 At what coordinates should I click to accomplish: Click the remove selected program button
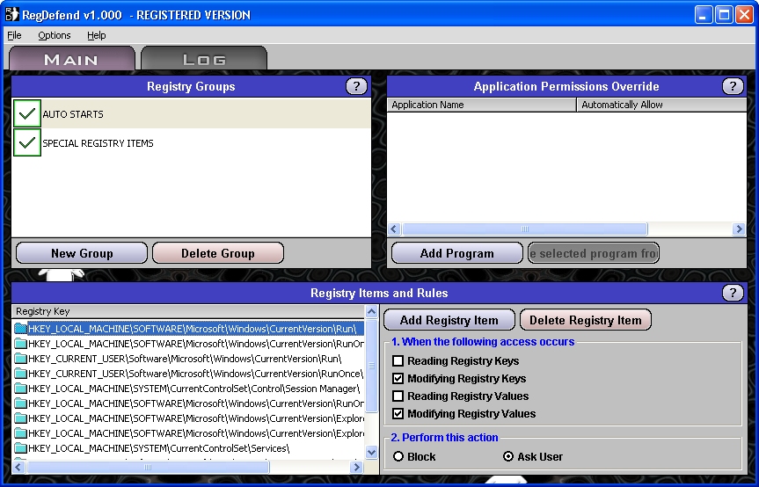click(594, 253)
